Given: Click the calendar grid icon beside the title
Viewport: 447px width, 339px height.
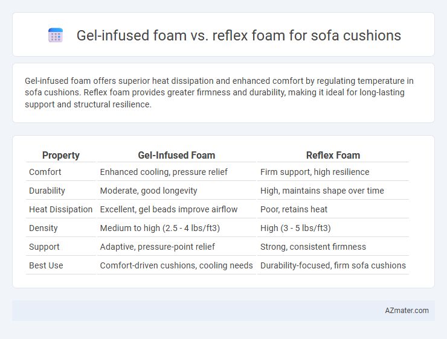Looking at the screenshot, I should pos(56,36).
